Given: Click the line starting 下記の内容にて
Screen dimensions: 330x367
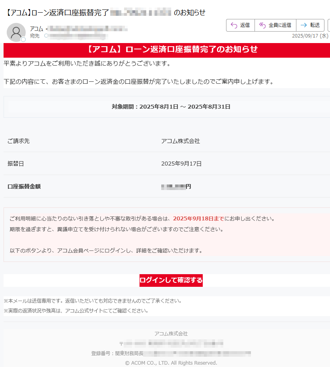Looking at the screenshot, I should [140, 82].
